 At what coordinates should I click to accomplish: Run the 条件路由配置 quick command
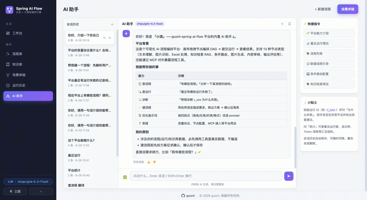click(x=329, y=74)
